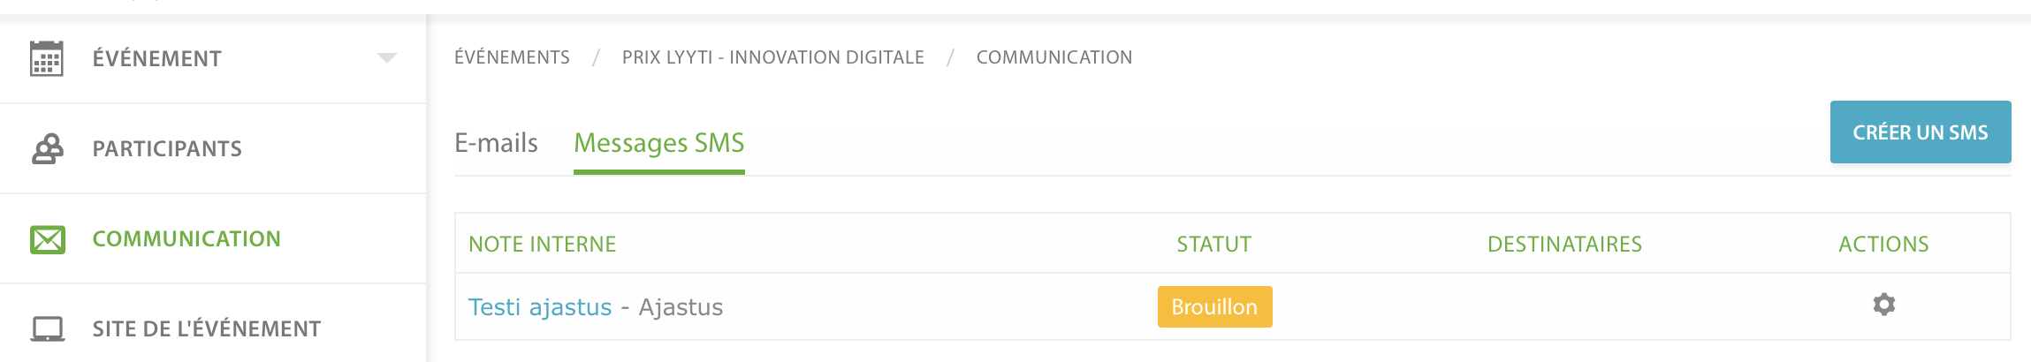Click the participants people icon
Image resolution: width=2031 pixels, height=362 pixels.
click(x=48, y=148)
